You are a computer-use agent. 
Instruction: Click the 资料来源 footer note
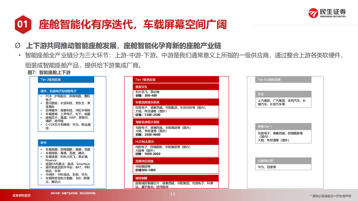[73, 193]
